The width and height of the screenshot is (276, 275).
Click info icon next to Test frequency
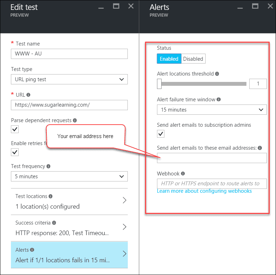[48, 166]
